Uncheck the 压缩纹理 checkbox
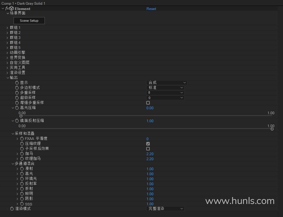283x217 pixels. [x=148, y=144]
